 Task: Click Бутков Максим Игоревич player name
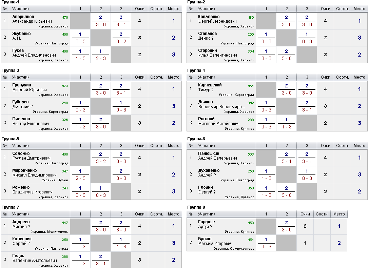215,241
